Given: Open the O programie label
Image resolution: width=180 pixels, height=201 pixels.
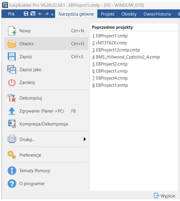Looking at the screenshot, I should 32,184.
